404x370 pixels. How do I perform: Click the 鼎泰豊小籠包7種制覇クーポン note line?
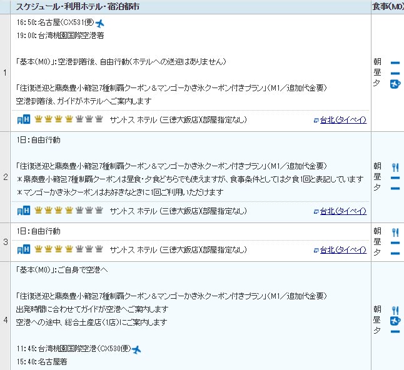[x=190, y=179]
